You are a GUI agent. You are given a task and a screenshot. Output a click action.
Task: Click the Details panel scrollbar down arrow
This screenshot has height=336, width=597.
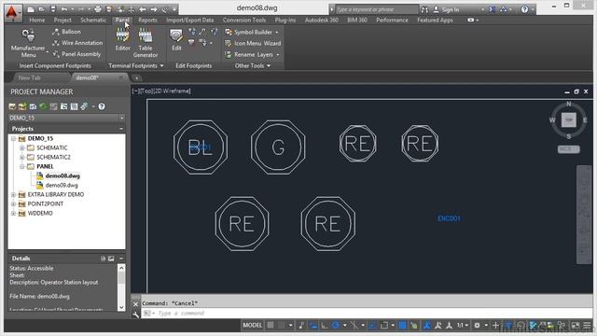[x=121, y=307]
